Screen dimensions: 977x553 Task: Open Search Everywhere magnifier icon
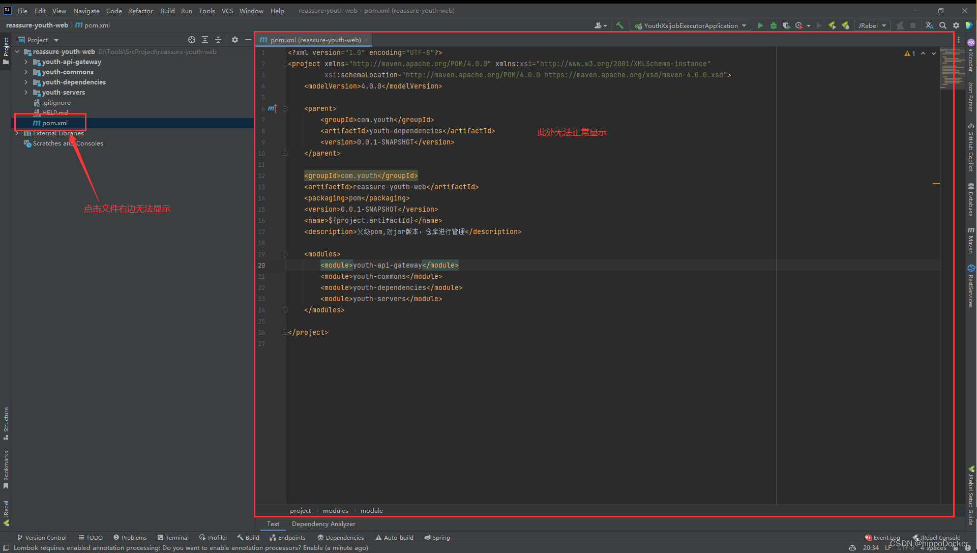click(943, 25)
